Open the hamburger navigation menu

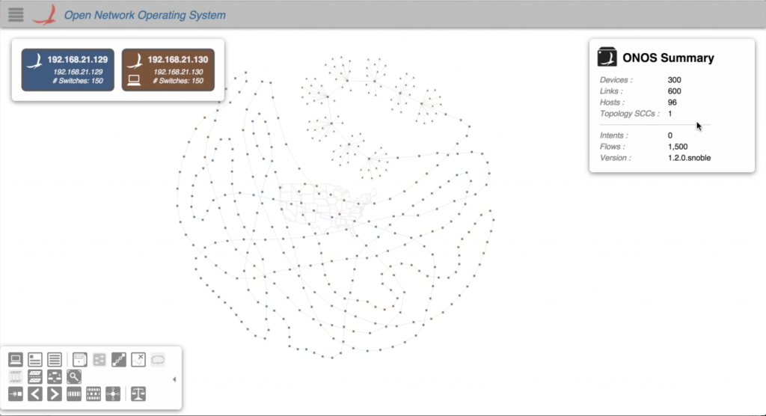(x=16, y=15)
